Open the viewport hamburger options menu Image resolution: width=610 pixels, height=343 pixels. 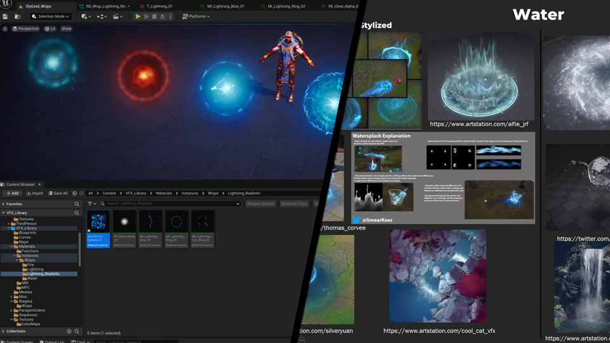pyautogui.click(x=5, y=29)
